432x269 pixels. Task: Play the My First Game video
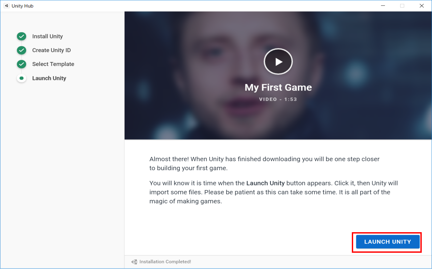click(x=278, y=62)
